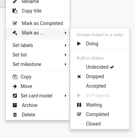Click the Rename pencil icon
The width and height of the screenshot is (135, 137).
(15, 2)
